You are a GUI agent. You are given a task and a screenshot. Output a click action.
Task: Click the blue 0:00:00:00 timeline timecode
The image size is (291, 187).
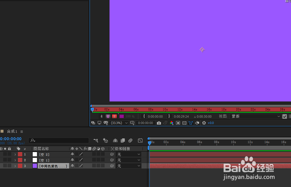(x=11, y=139)
